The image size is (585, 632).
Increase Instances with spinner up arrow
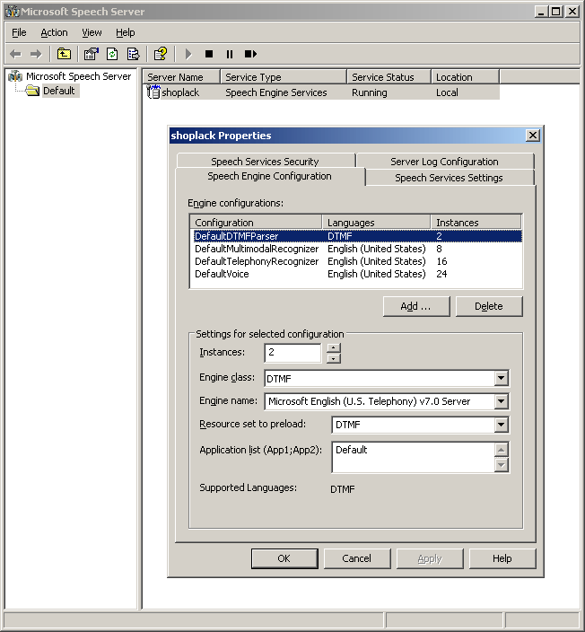(x=334, y=347)
